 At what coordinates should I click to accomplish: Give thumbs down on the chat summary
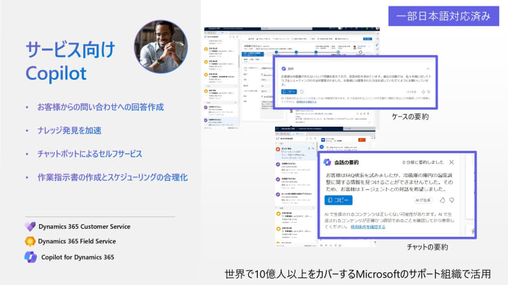tap(451, 200)
